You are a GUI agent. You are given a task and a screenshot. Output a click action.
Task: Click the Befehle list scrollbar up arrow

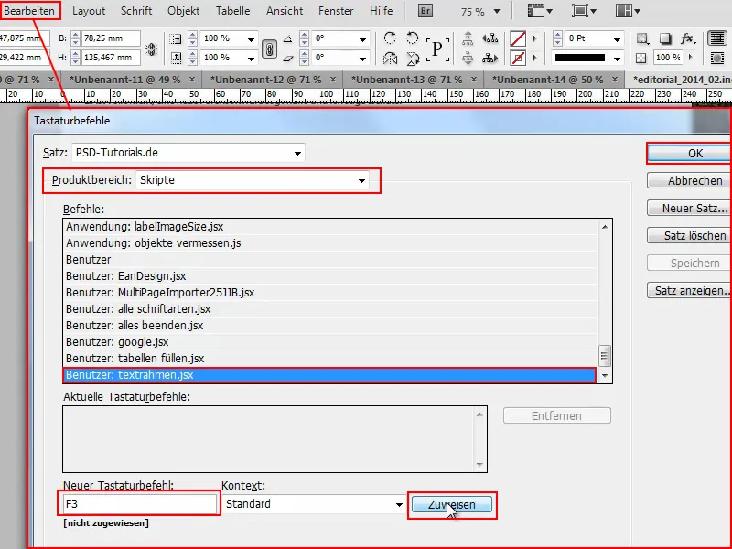tap(605, 226)
